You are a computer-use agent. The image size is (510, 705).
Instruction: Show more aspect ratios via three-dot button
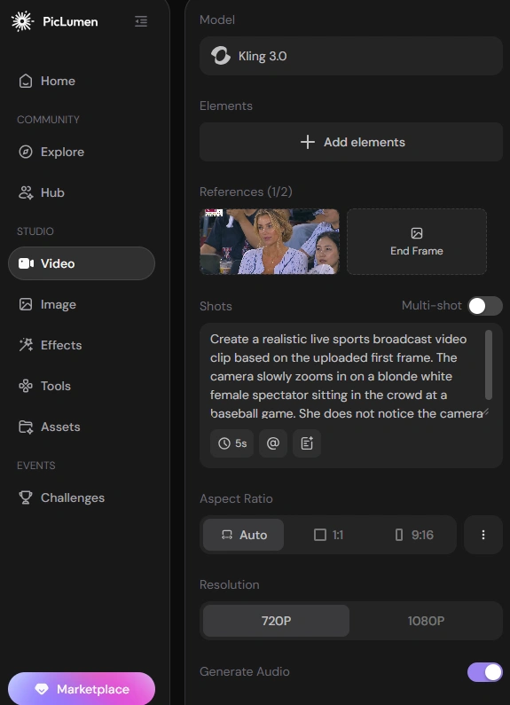483,535
